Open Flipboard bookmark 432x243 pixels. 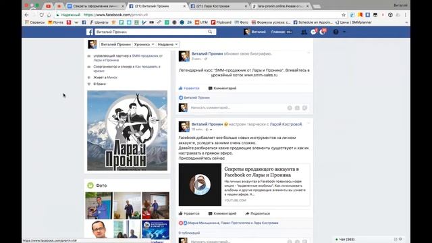point(221,22)
